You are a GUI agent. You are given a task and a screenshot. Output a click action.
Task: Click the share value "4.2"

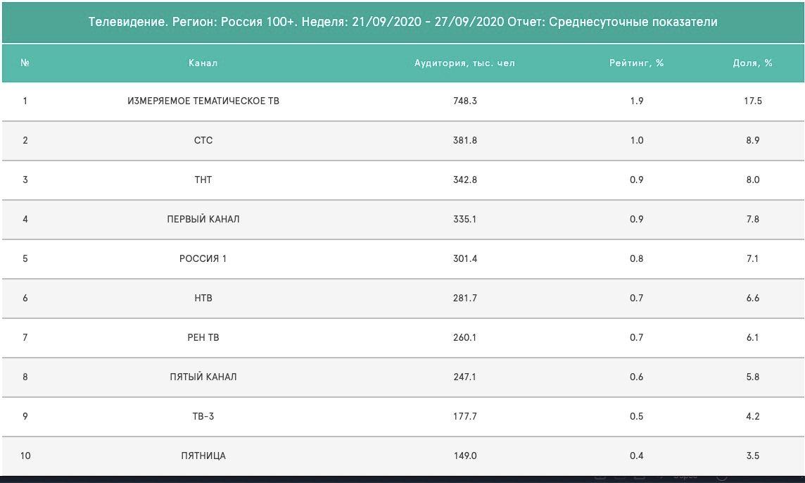point(753,416)
